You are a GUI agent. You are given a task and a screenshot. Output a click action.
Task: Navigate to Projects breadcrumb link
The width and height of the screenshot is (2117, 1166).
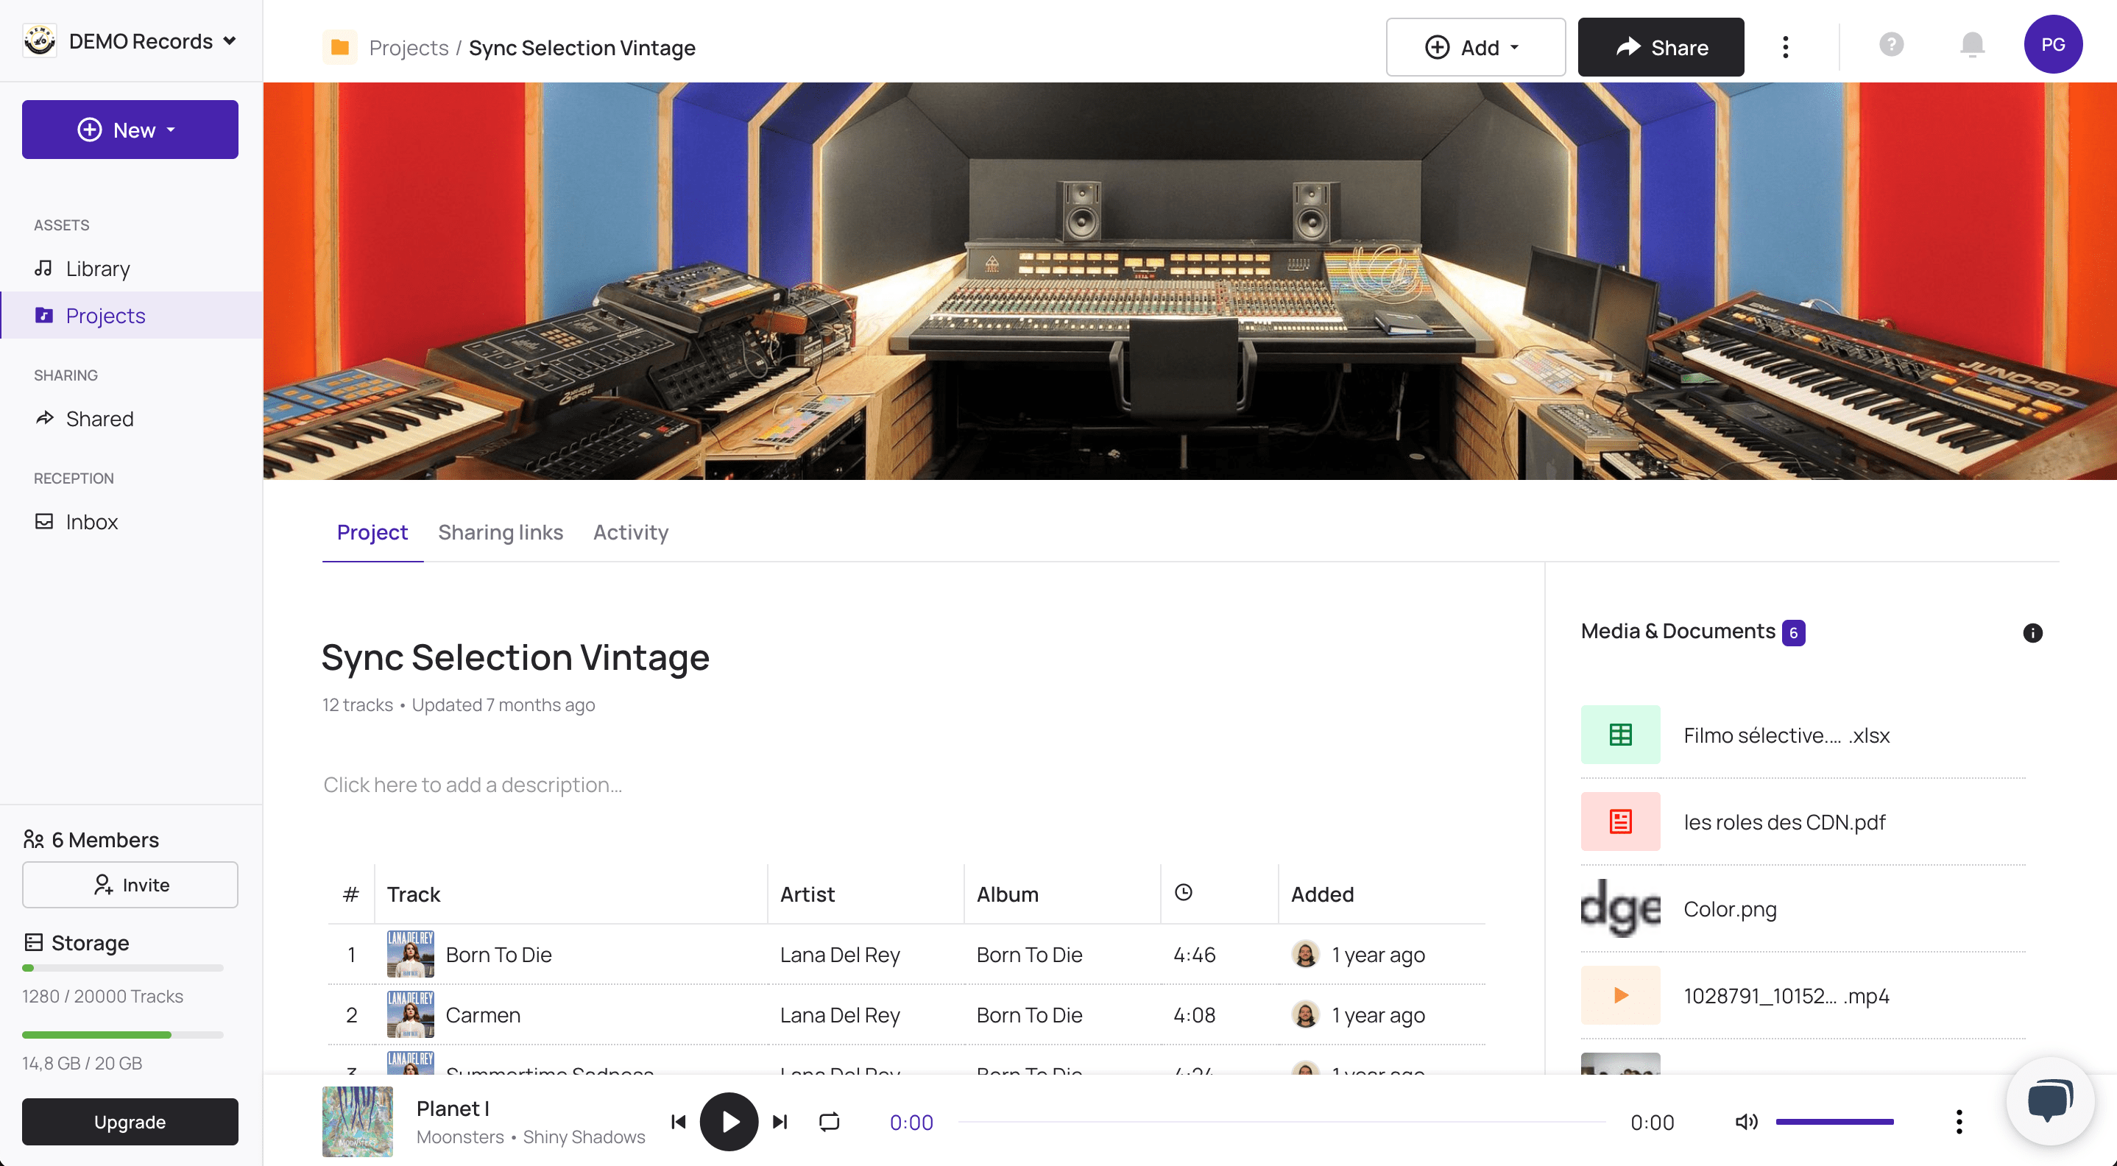point(409,48)
